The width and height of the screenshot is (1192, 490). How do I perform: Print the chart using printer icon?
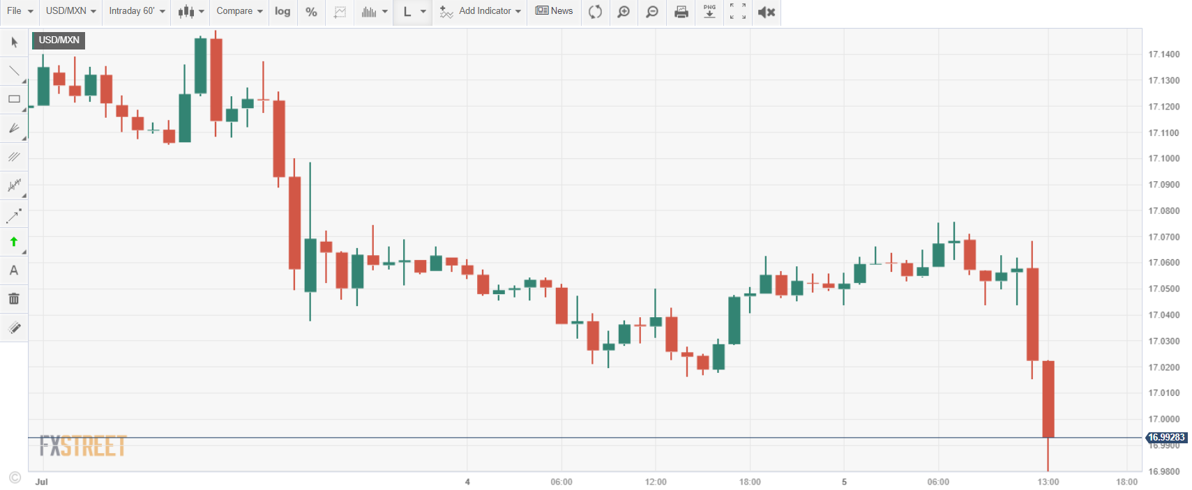[x=681, y=12]
